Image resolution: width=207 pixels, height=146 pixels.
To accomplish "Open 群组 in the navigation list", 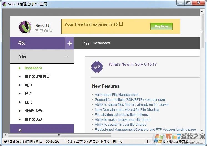I will tap(28, 94).
